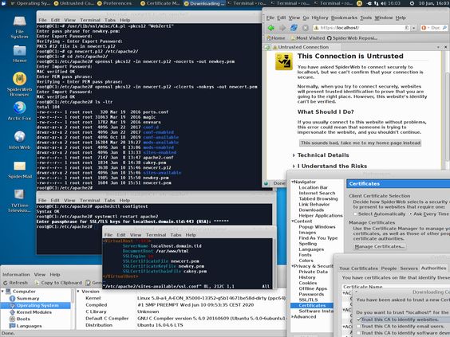
Task: Select Summary in the Computer tree
Action: [x=28, y=298]
